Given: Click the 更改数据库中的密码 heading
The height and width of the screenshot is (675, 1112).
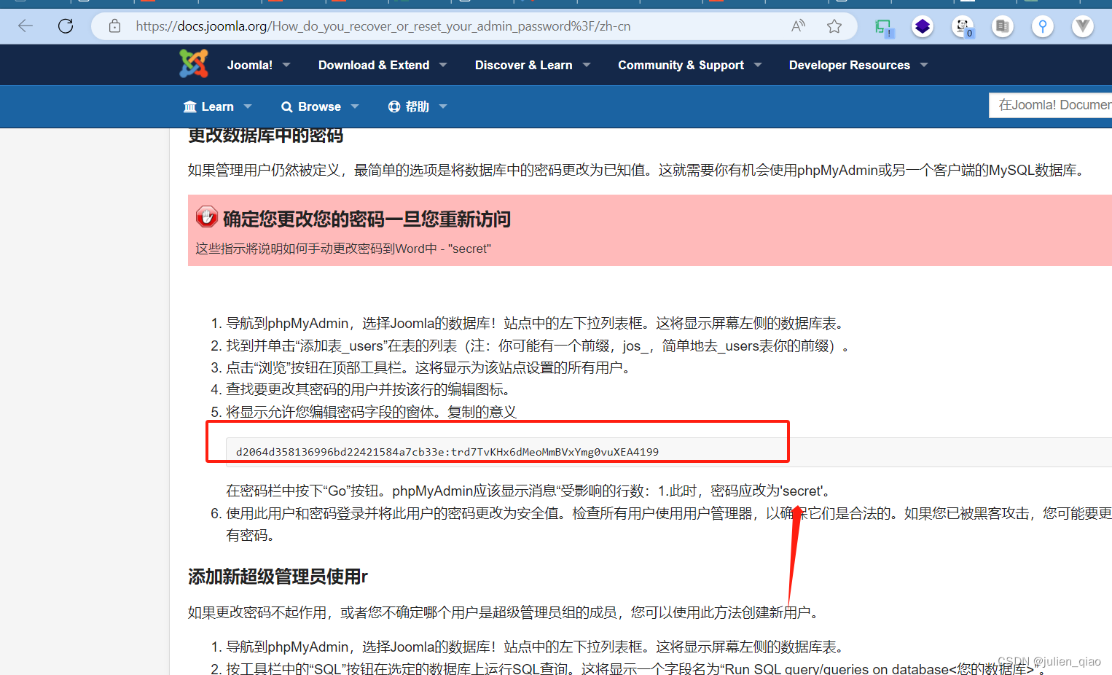Looking at the screenshot, I should (x=265, y=136).
